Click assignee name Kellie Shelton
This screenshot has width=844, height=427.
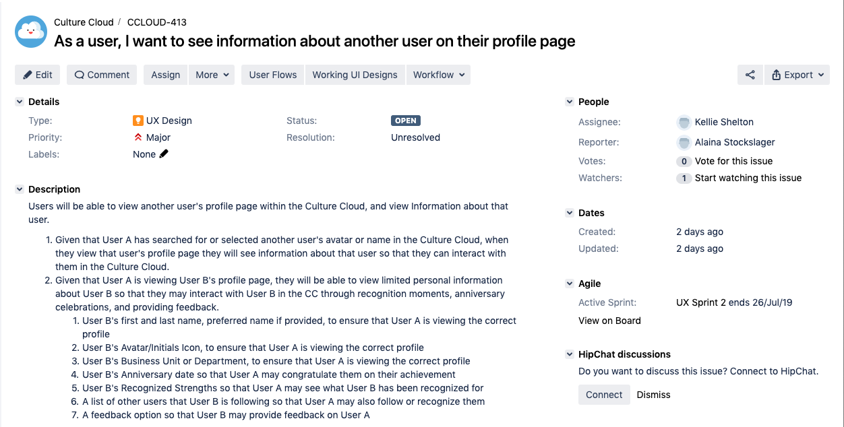[x=724, y=122]
